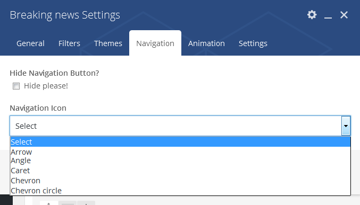Viewport: 360px width, 205px height.
Task: Choose Chevron from the dropdown options
Action: pyautogui.click(x=180, y=181)
